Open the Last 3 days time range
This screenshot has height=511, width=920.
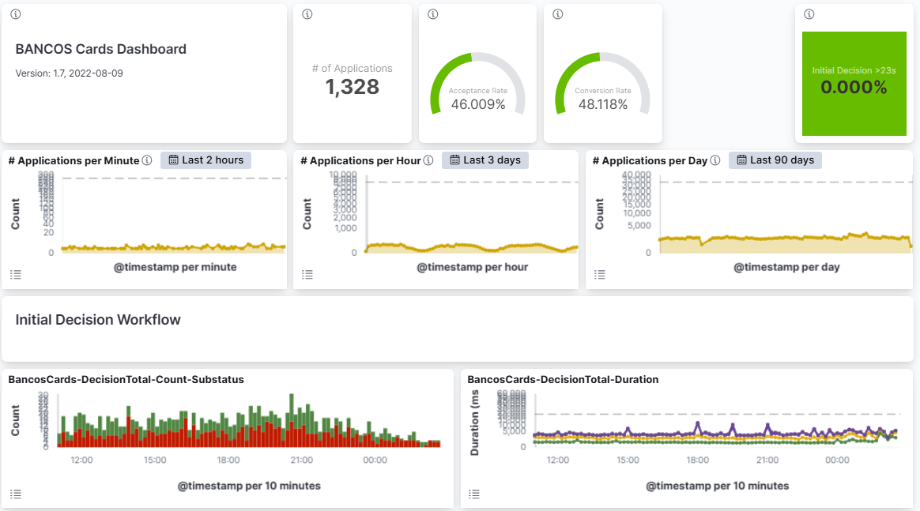[485, 160]
